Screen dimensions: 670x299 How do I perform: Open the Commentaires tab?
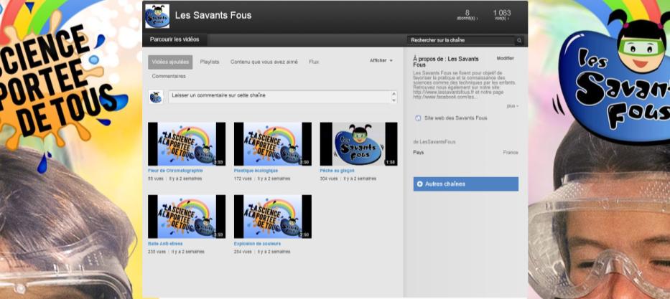tap(169, 76)
